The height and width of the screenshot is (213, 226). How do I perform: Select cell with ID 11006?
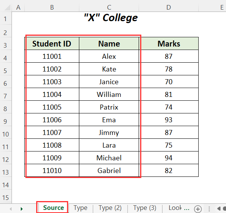[52, 120]
